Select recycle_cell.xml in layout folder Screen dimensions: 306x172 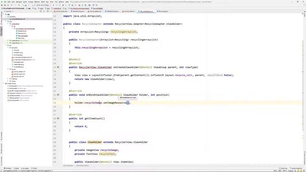pos(18,76)
